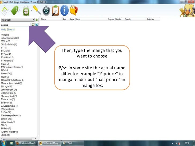Select 13 Club (4) entry

[5, 70]
